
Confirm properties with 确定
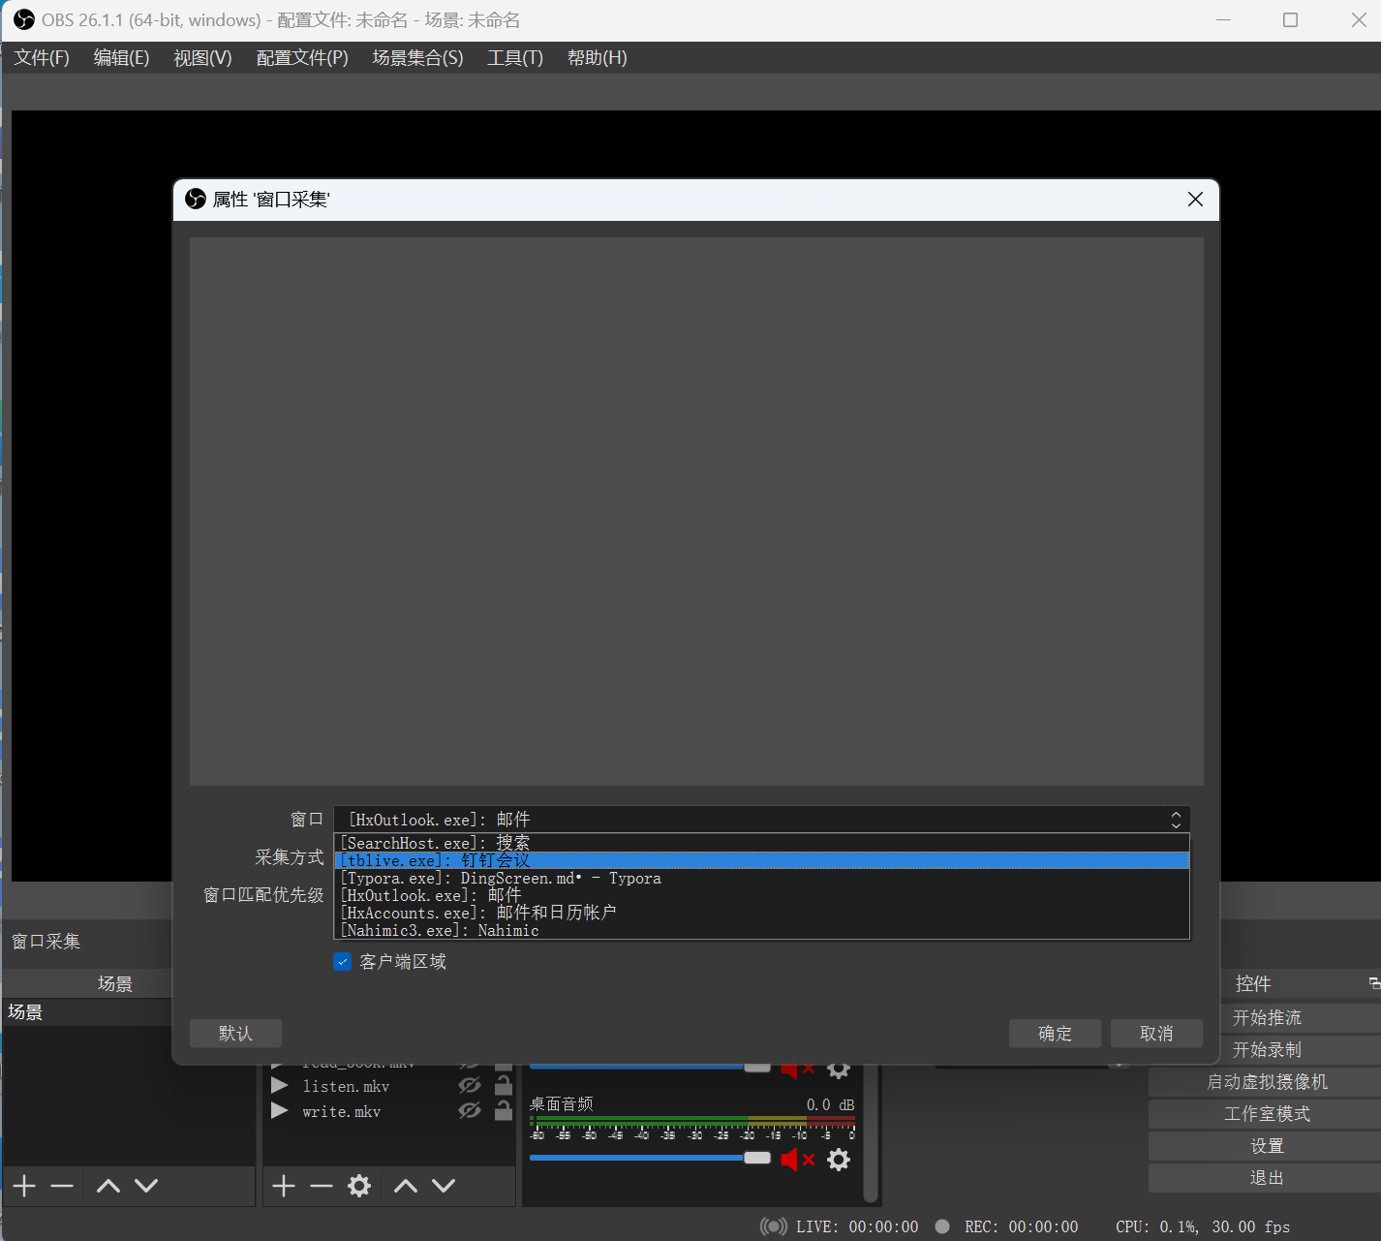[1055, 1034]
